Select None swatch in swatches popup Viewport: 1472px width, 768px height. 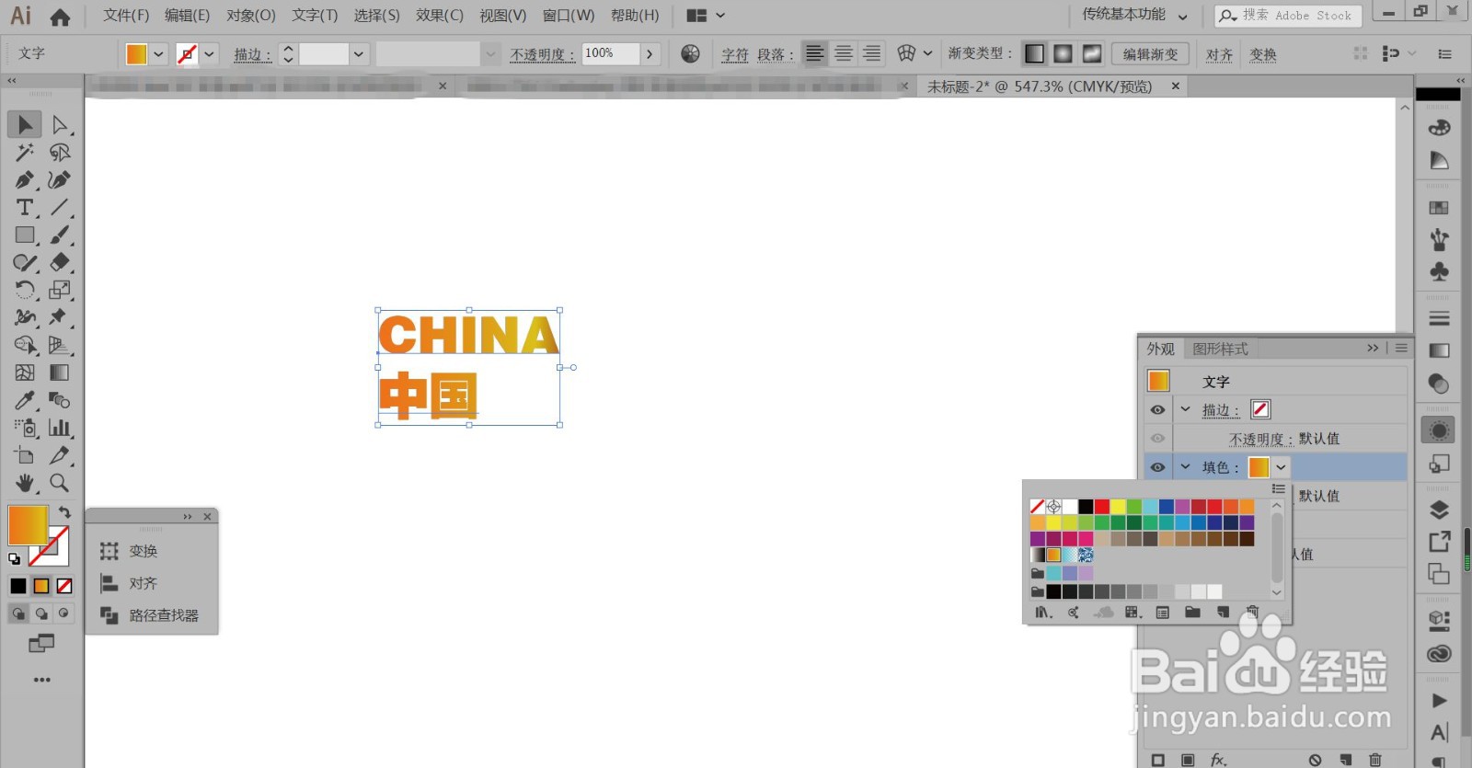point(1038,506)
